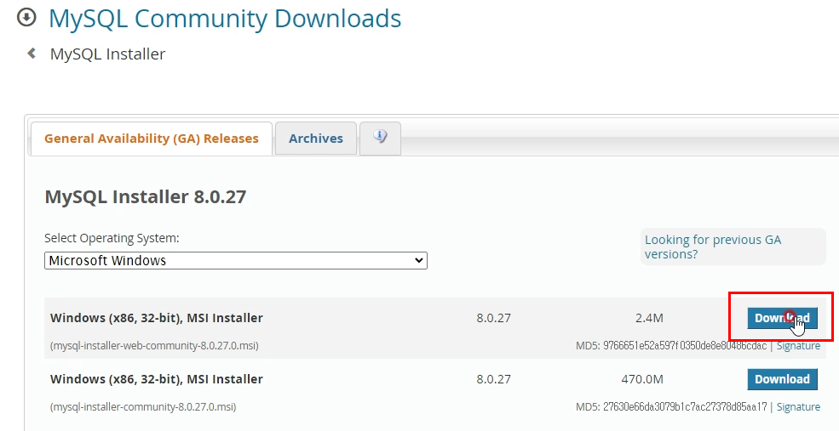This screenshot has height=431, width=839.
Task: Click the 470.0M file size value
Action: coord(642,379)
